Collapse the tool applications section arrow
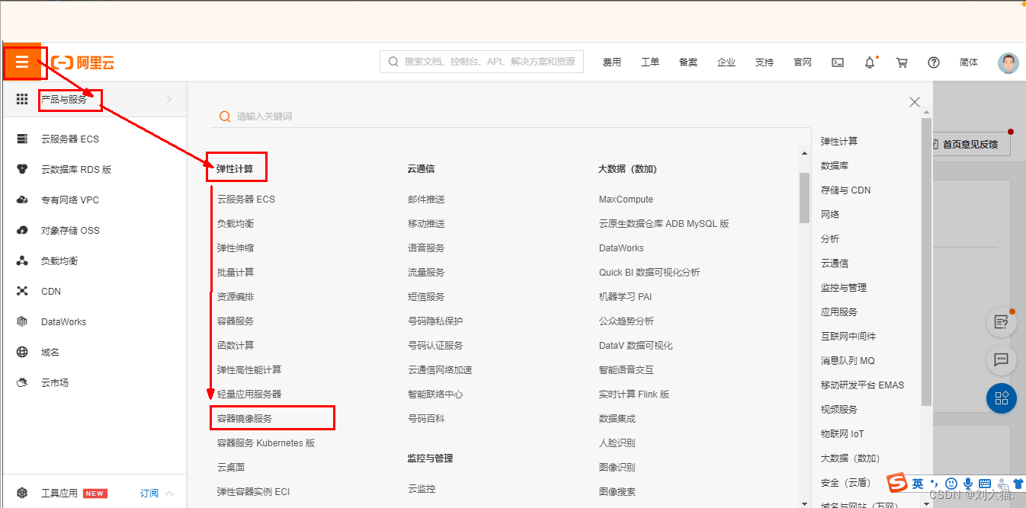Viewport: 1026px width, 508px height. (169, 493)
